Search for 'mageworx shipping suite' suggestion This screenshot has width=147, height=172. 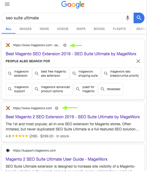(85, 74)
